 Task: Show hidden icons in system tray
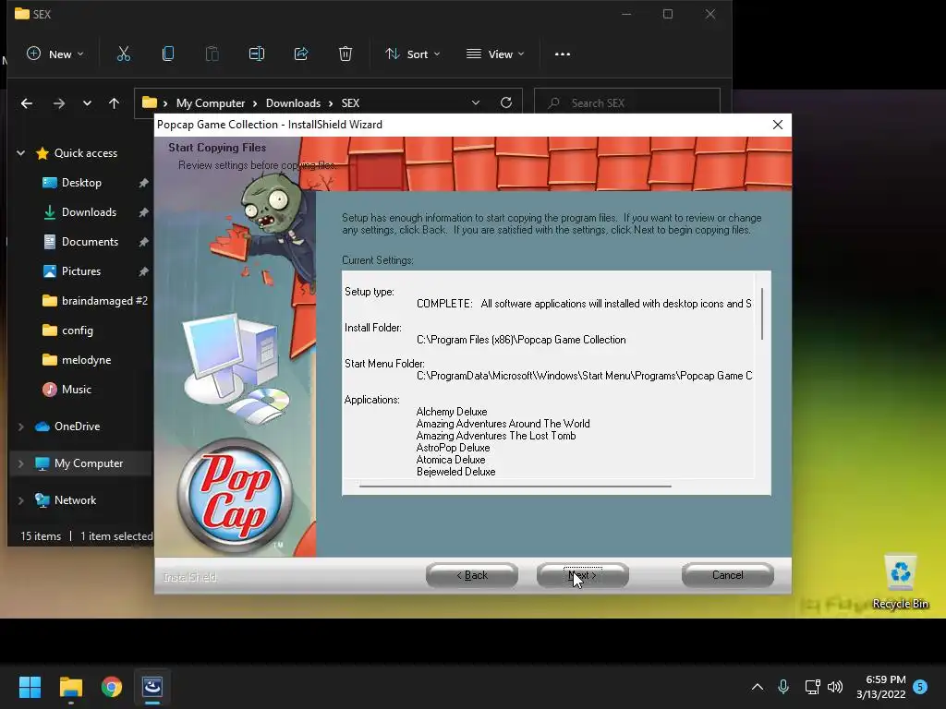pyautogui.click(x=758, y=686)
